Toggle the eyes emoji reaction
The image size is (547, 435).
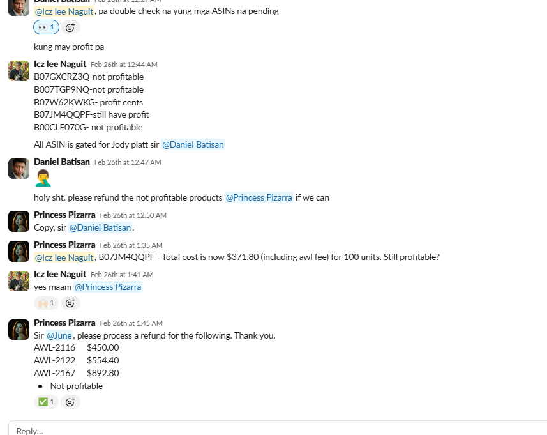click(x=46, y=27)
